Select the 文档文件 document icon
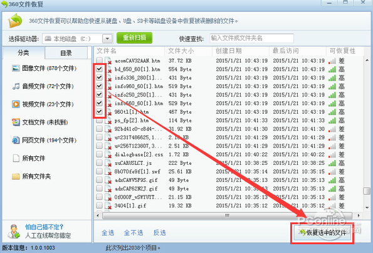 click(x=16, y=122)
